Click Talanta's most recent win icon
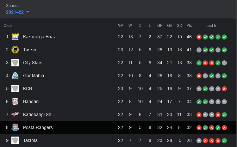237x147 pixels. tap(224, 141)
